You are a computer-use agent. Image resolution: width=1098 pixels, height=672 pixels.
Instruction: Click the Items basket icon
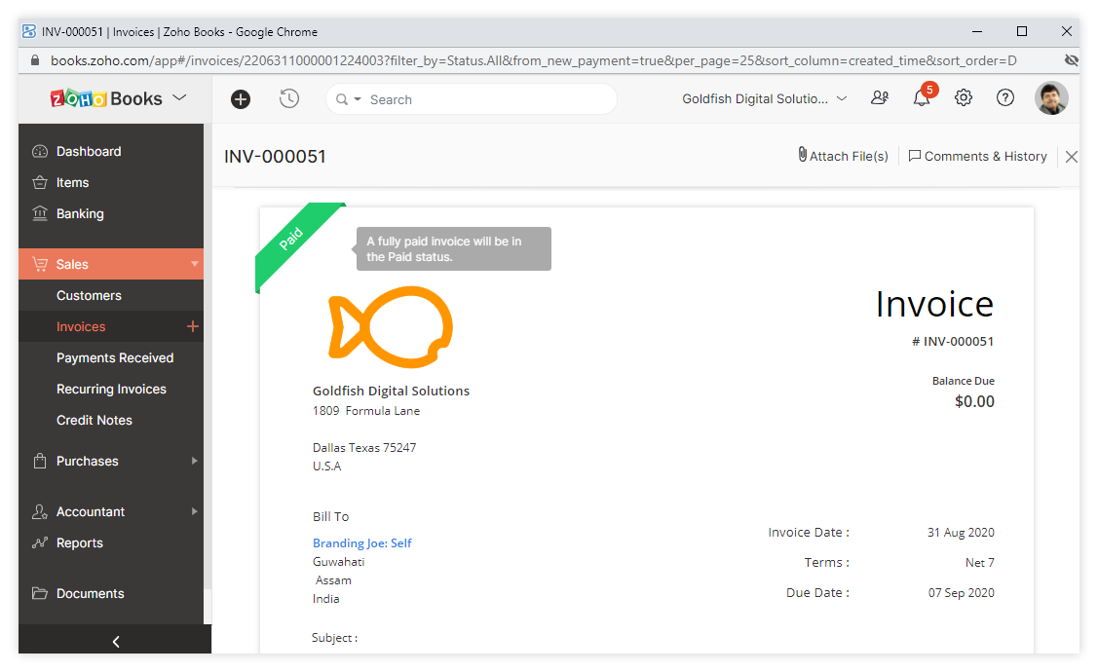(40, 183)
